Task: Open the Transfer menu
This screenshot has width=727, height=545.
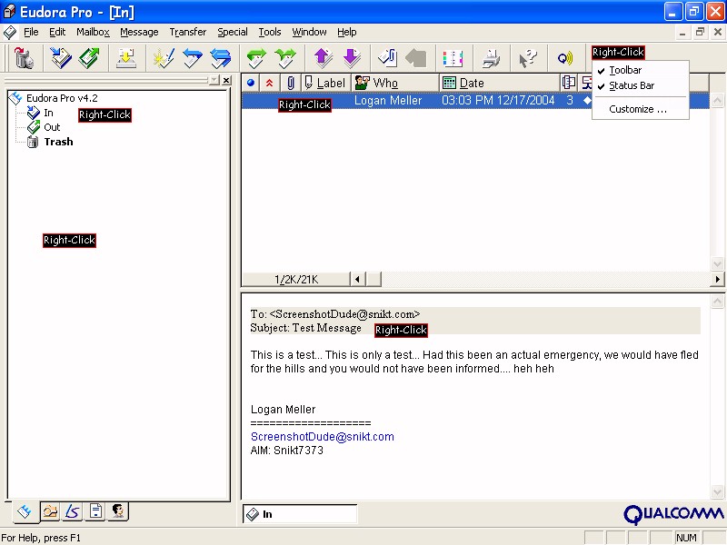Action: point(188,32)
